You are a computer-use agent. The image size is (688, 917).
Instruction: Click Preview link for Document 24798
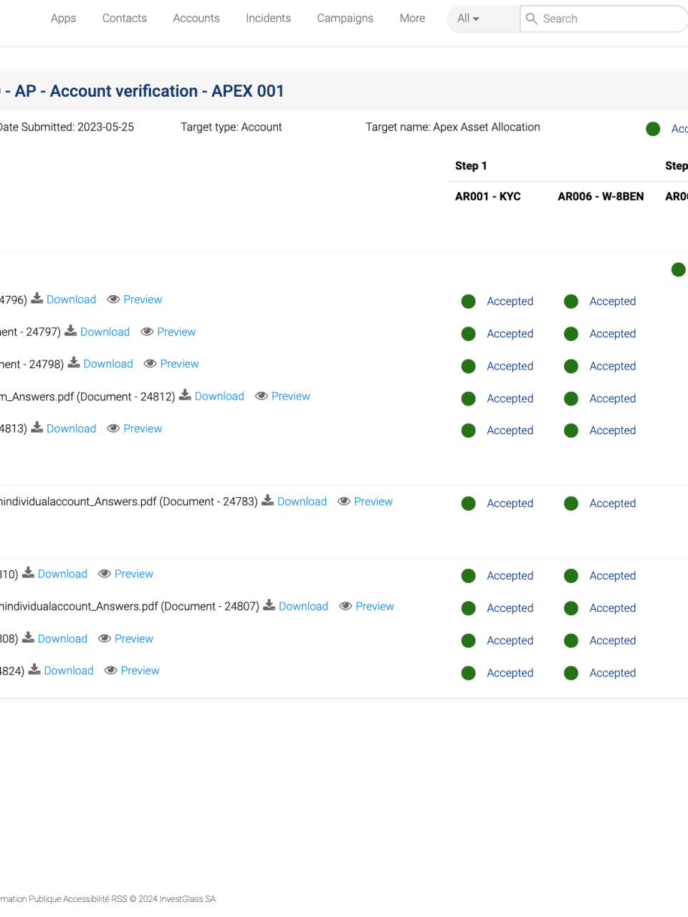pyautogui.click(x=179, y=364)
